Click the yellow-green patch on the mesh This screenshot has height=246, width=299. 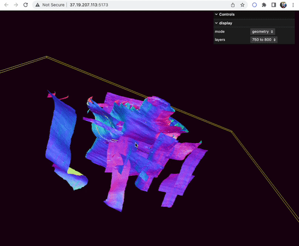(75, 172)
